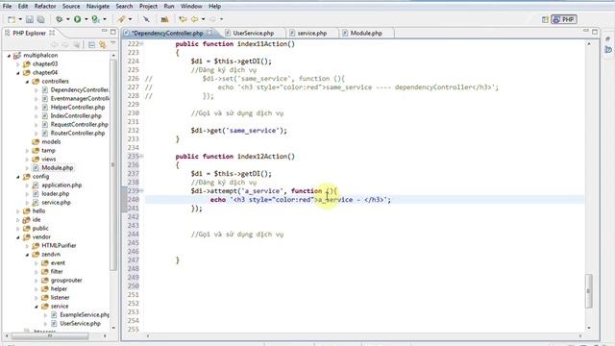Open the PHP Explorer view menu triangle
The height and width of the screenshot is (346, 615).
coord(113,43)
